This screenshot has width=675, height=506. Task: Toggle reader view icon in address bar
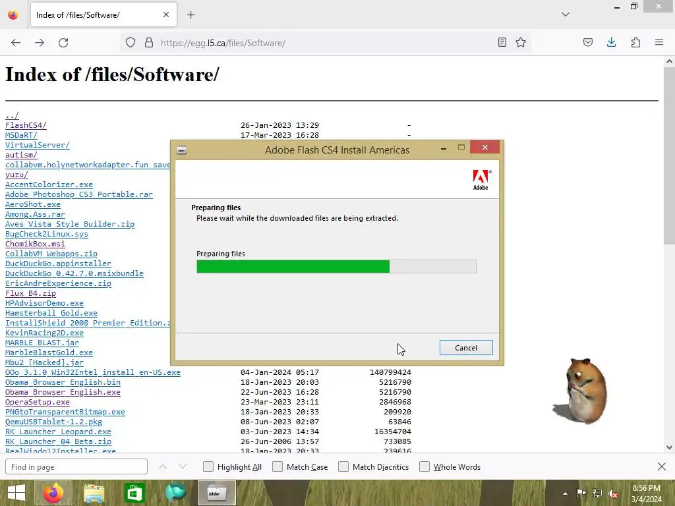tap(502, 43)
